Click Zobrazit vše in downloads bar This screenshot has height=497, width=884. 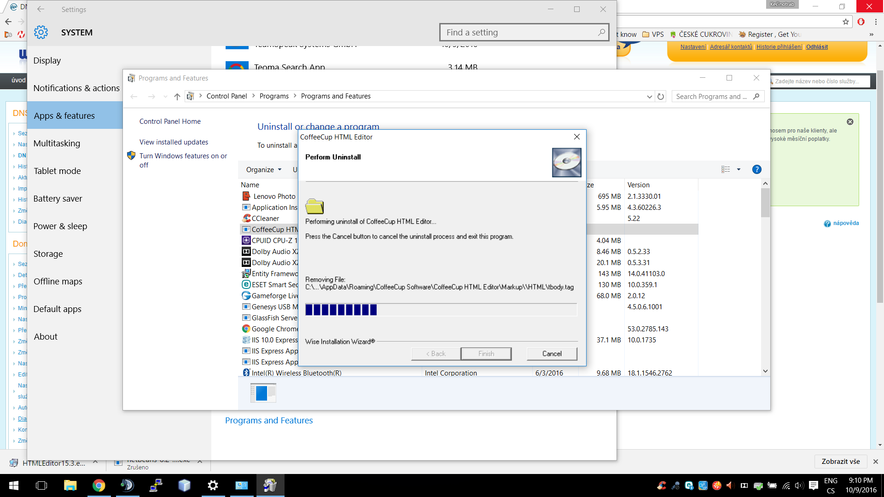click(840, 461)
